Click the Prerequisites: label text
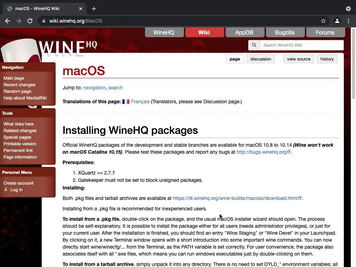The width and height of the screenshot is (356, 267). tap(79, 162)
